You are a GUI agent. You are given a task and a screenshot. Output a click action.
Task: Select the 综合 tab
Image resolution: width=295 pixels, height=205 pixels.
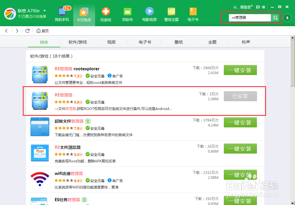(x=44, y=42)
